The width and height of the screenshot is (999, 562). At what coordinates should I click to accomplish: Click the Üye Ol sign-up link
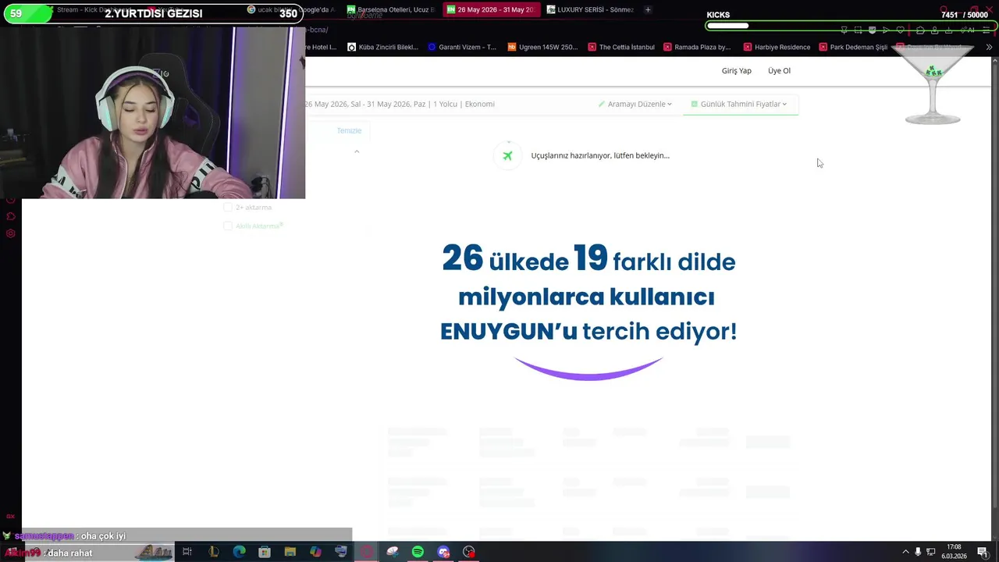(779, 70)
